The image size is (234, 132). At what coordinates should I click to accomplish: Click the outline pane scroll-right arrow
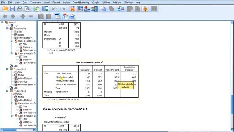point(35,129)
